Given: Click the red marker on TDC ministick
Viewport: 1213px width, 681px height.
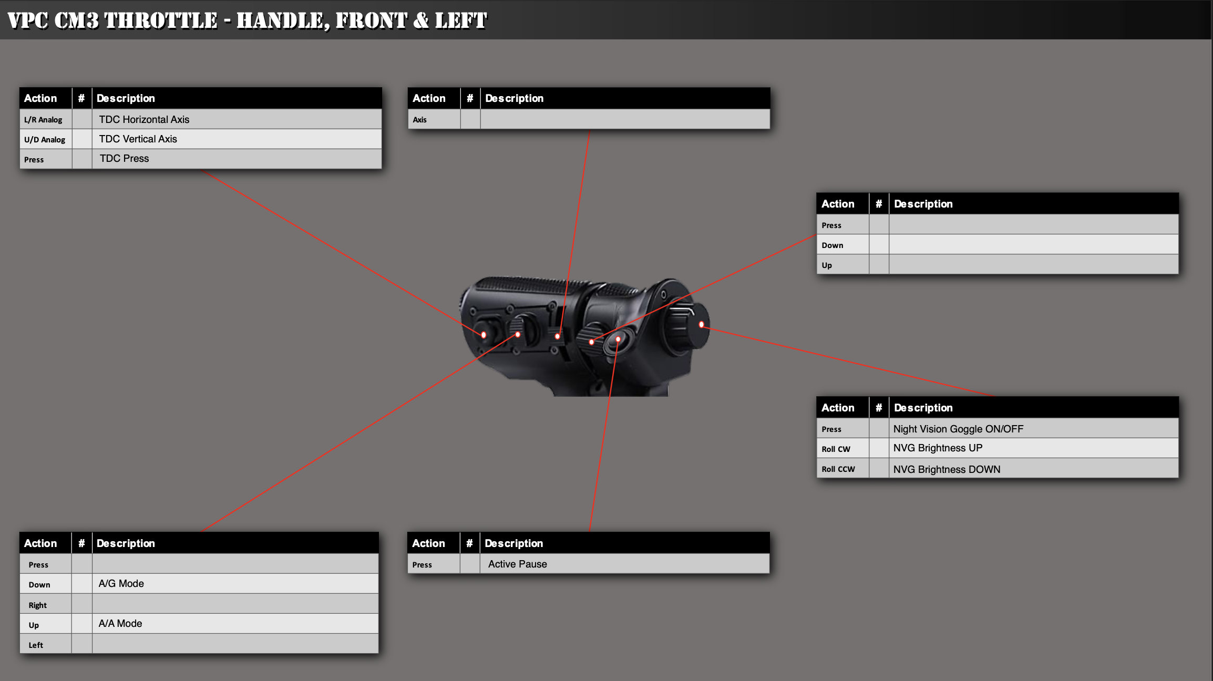Looking at the screenshot, I should pos(484,335).
